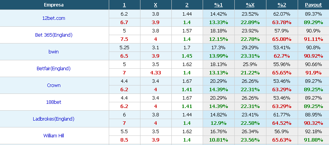Sort by the 1 column header
329x145 pixels.
(x=124, y=5)
